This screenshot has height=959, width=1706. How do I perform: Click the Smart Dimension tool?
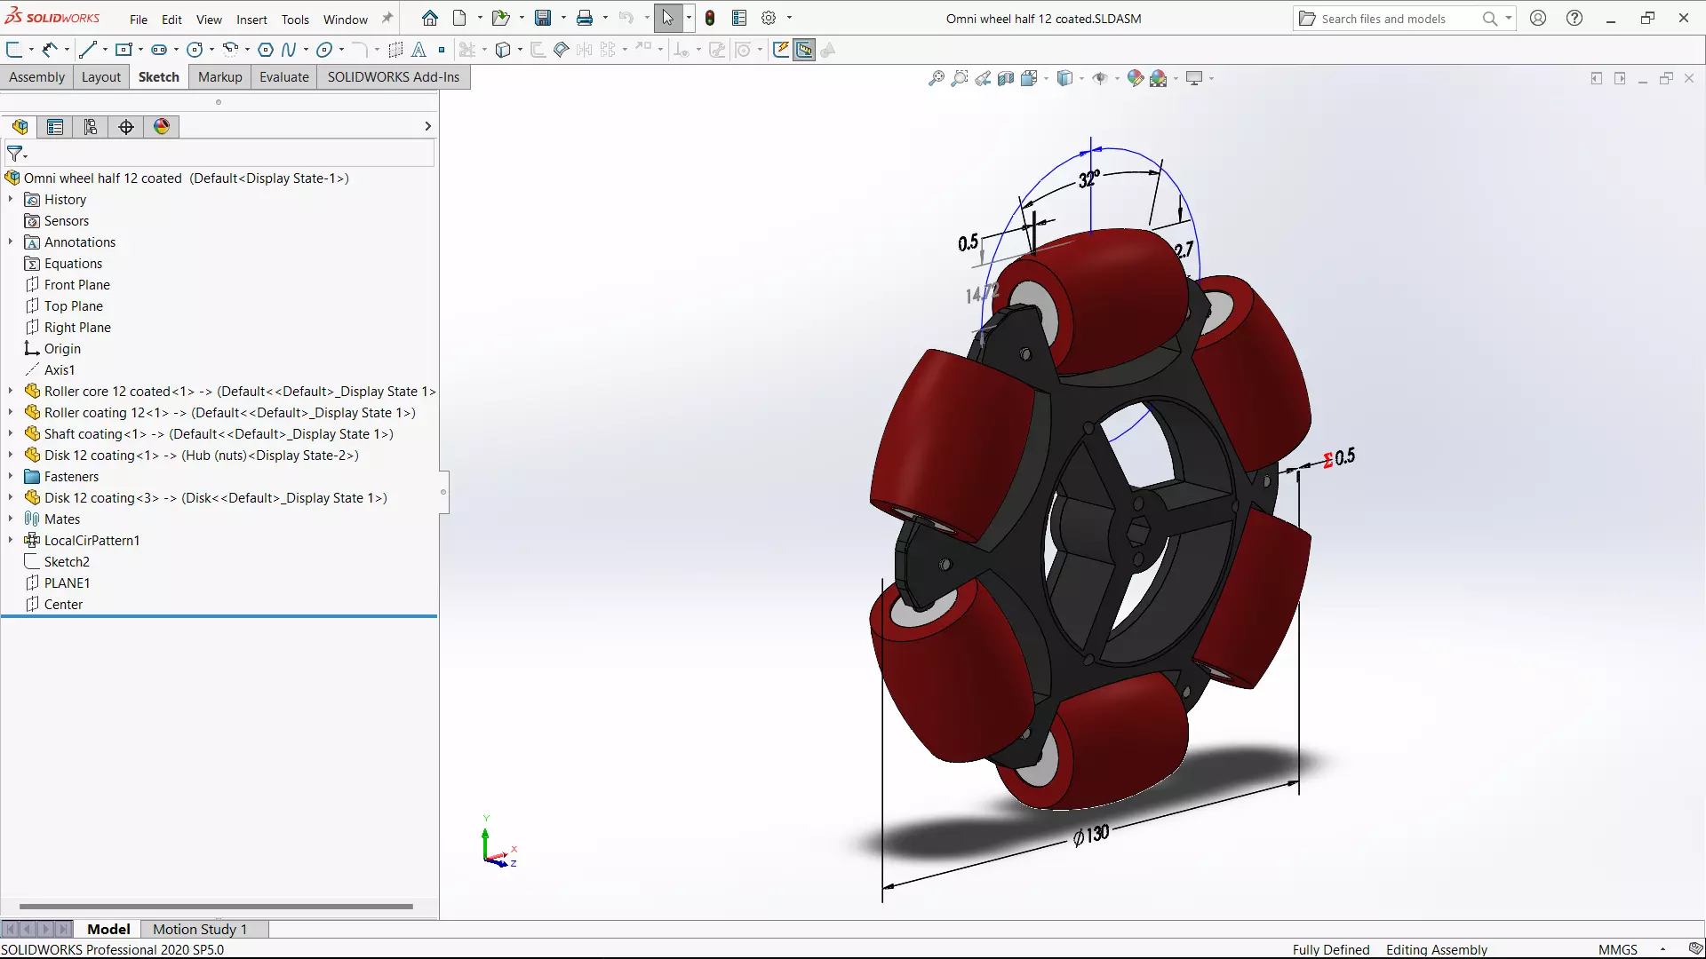50,50
